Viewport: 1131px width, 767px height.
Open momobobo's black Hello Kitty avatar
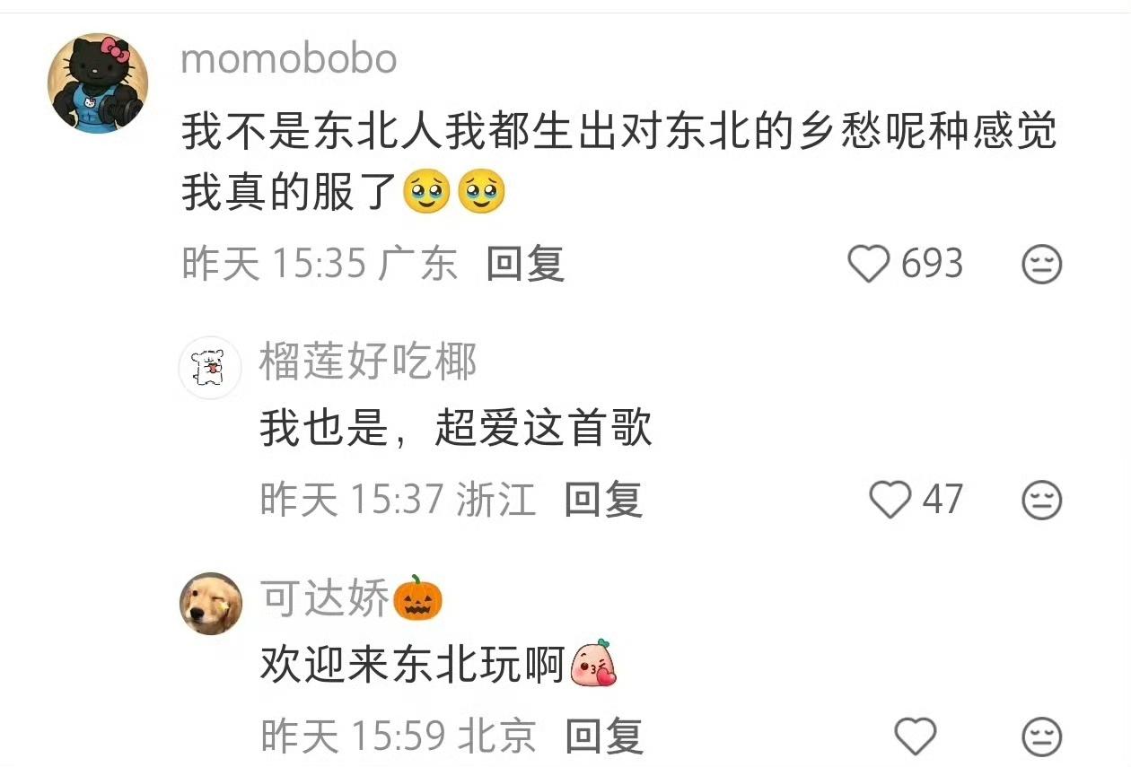[x=97, y=83]
